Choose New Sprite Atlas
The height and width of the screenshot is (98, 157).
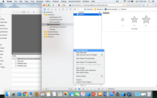[89, 72]
